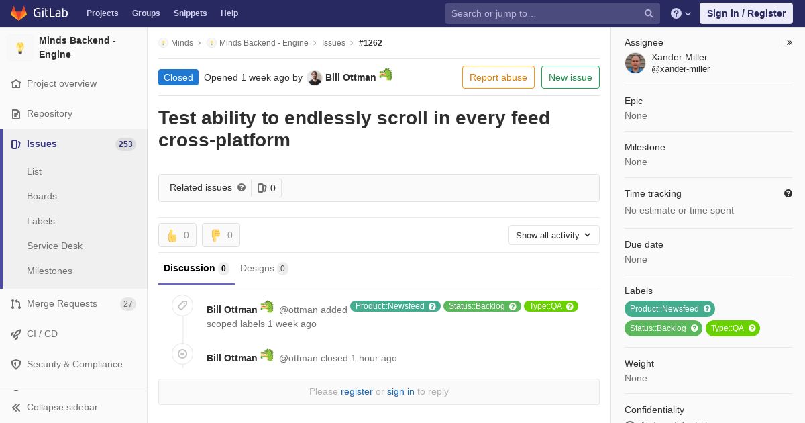Focus the Search or jump to field

click(543, 13)
